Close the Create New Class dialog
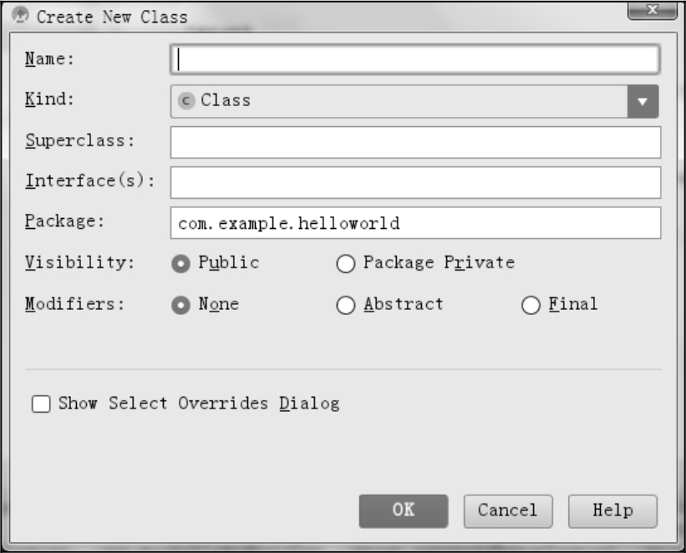Image resolution: width=686 pixels, height=553 pixels. point(652,11)
